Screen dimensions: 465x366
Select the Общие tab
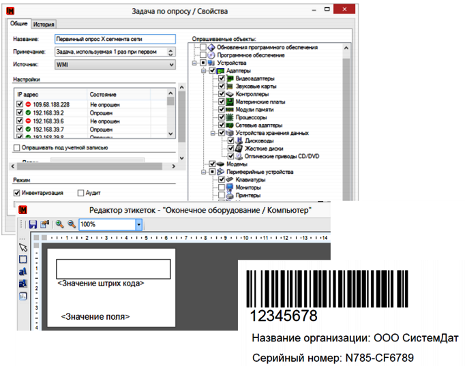click(18, 23)
